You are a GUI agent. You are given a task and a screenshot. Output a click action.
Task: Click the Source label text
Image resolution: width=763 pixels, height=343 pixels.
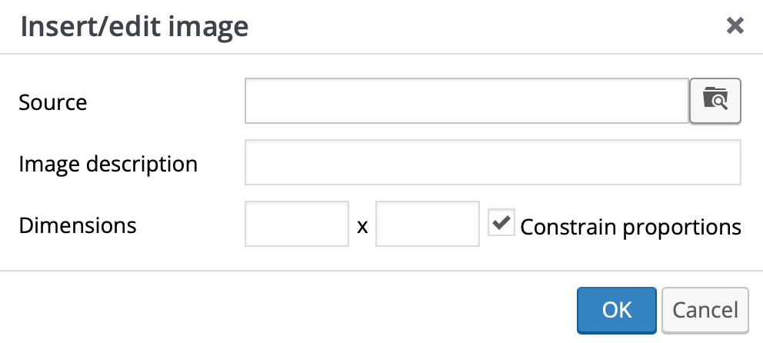click(x=53, y=102)
